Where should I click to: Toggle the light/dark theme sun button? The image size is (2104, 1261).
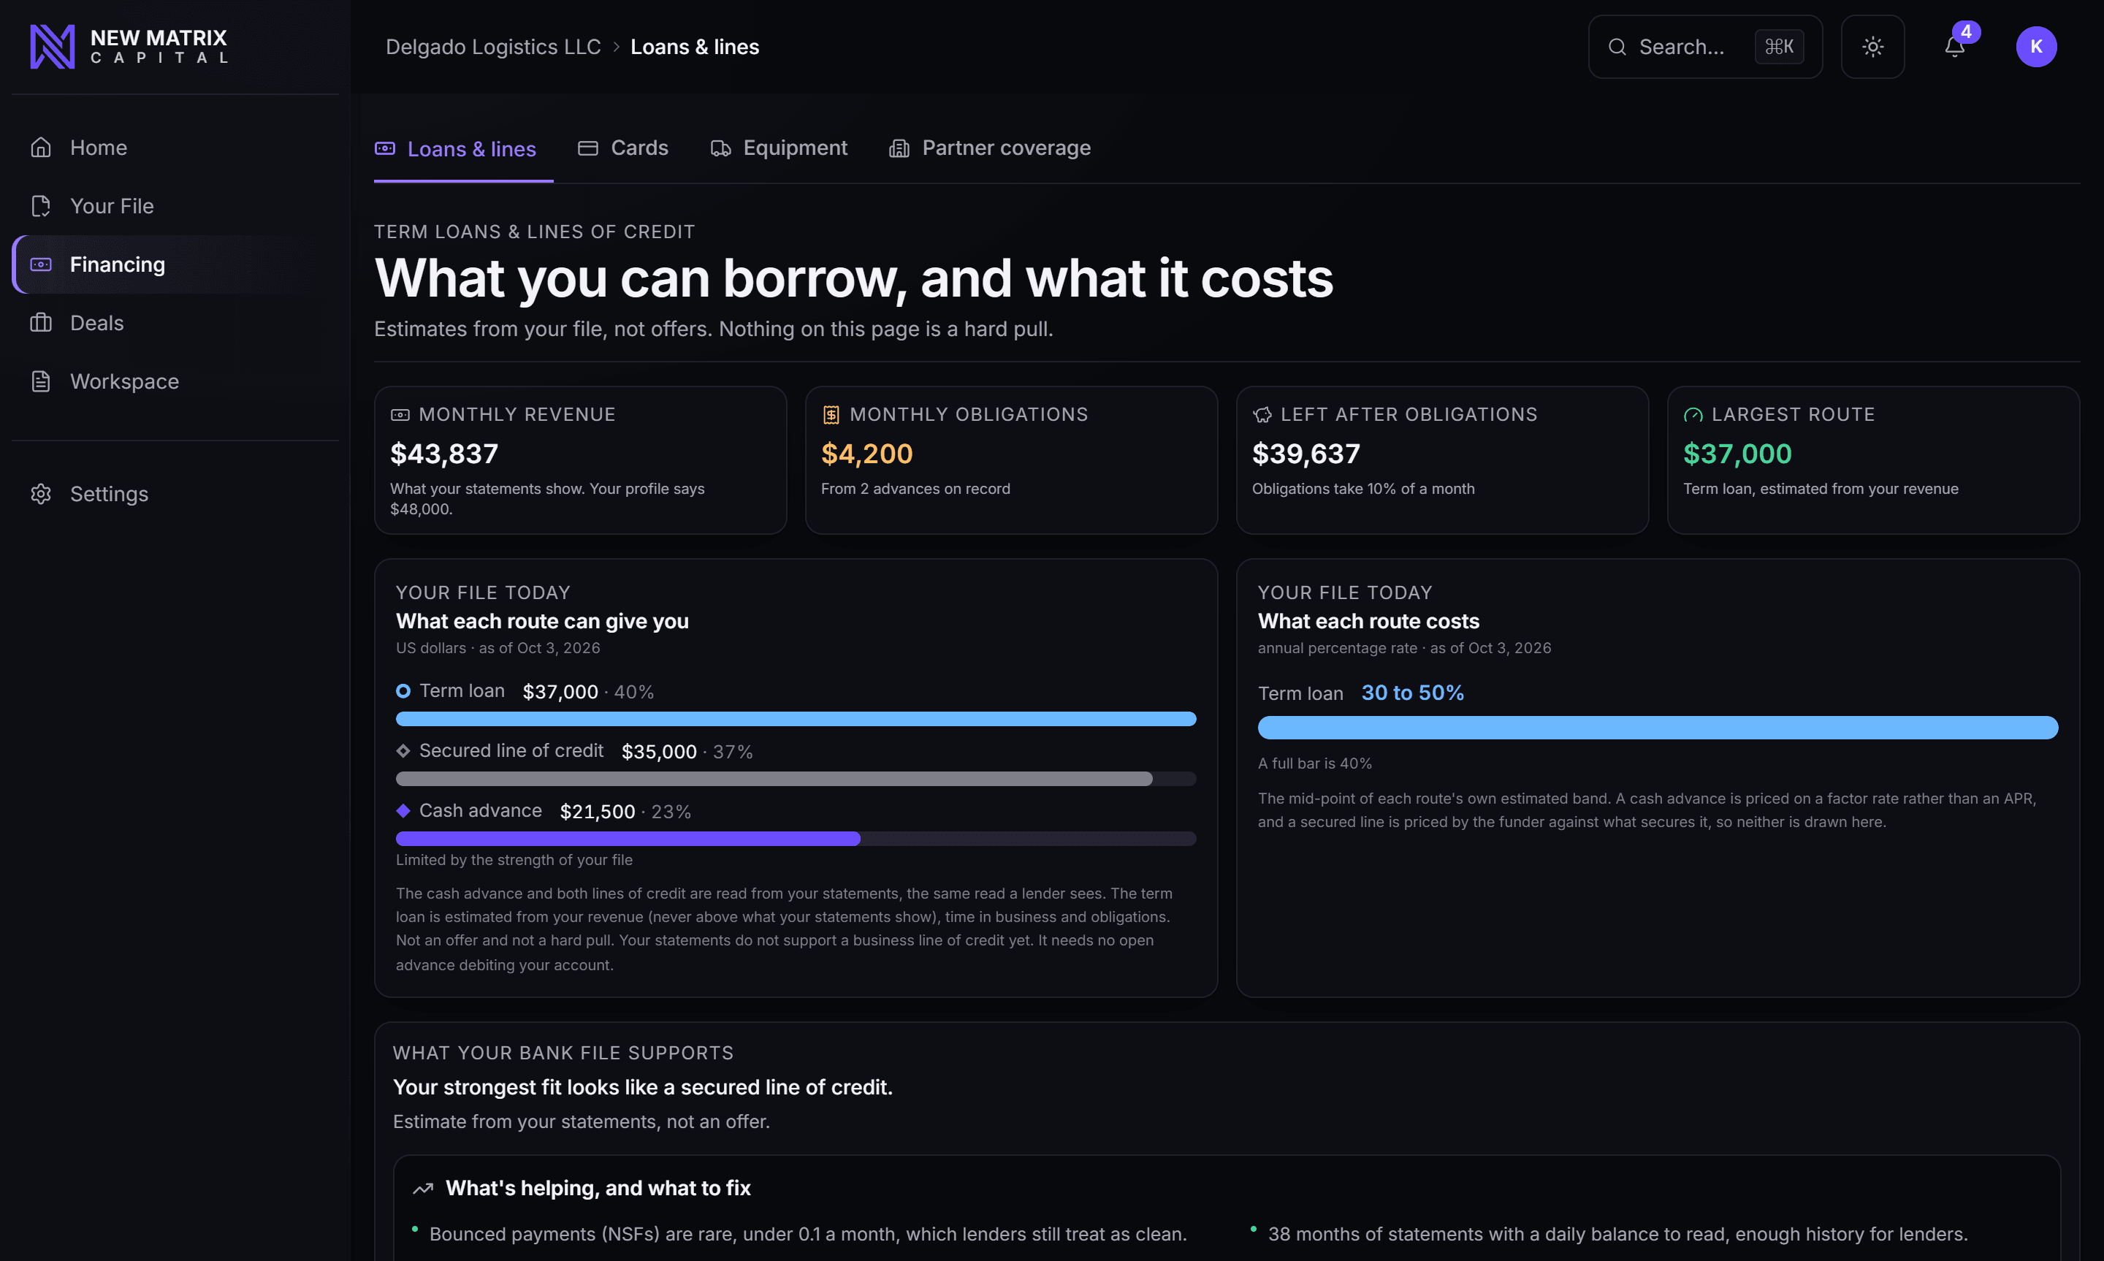click(1872, 47)
